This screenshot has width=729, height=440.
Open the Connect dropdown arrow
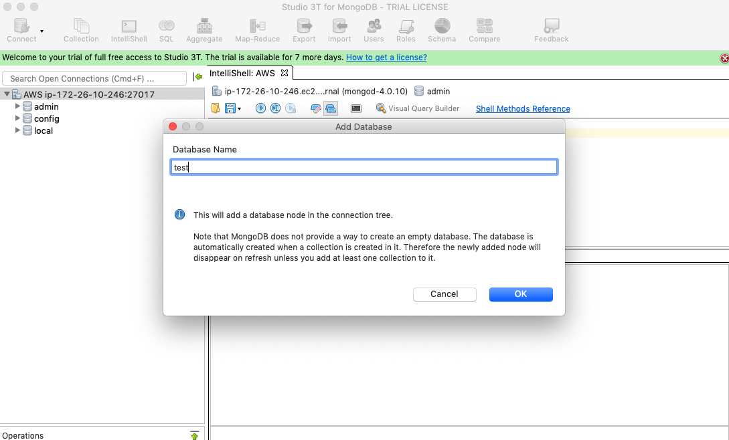42,31
